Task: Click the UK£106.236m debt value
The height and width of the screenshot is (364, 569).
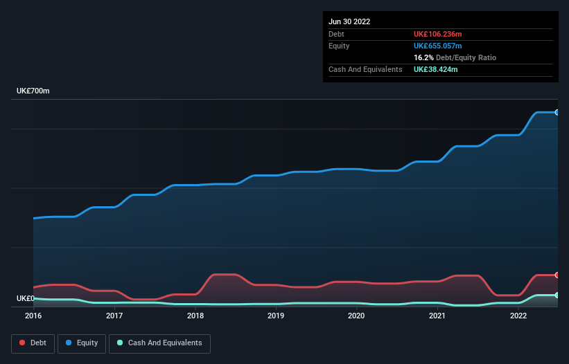Action: coord(437,34)
